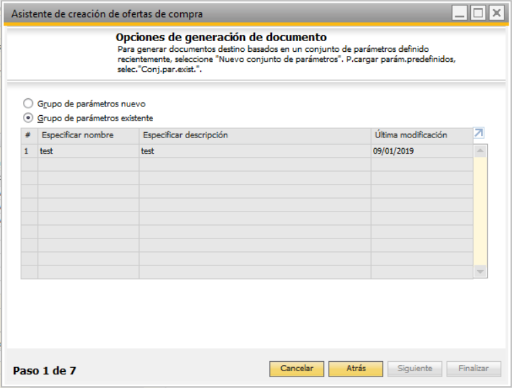Click the Última modificación column header
This screenshot has width=512, height=388.
click(x=422, y=135)
